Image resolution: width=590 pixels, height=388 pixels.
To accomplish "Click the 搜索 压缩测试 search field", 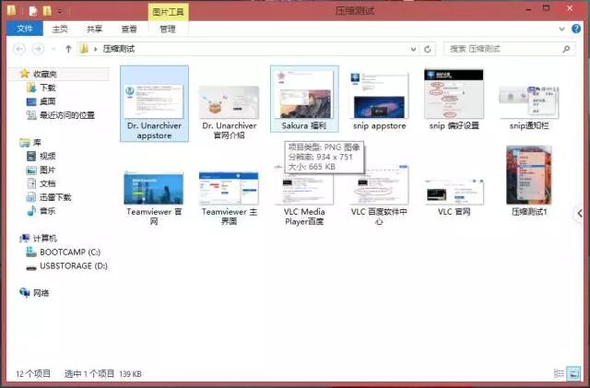I will click(509, 49).
